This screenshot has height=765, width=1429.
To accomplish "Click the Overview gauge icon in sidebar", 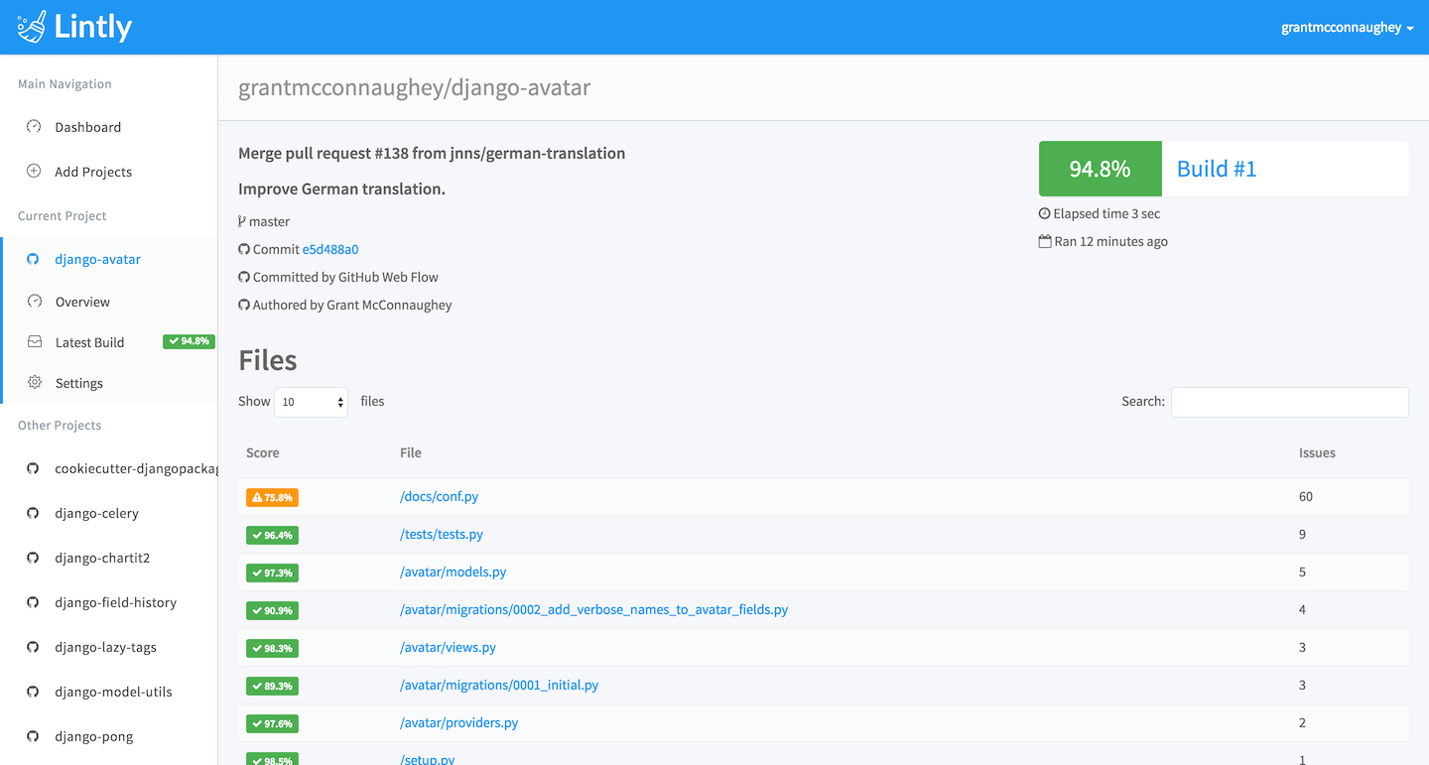I will click(x=35, y=302).
